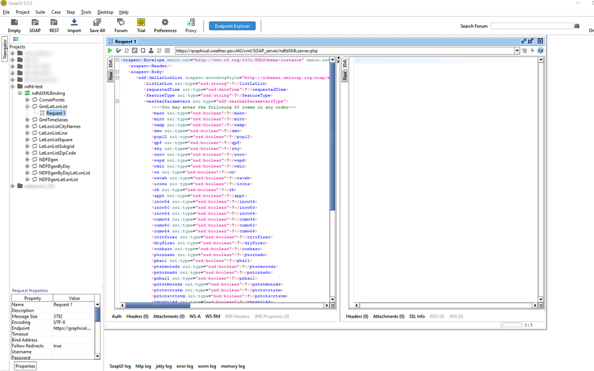Click Save All in the toolbar
This screenshot has height=371, width=594.
tap(97, 26)
